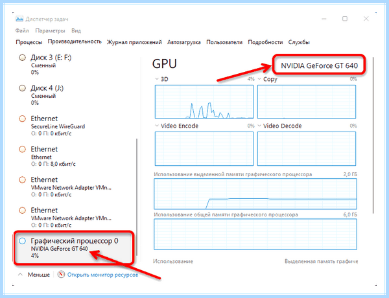Select the Ethernet entry showing 8,0 кбит/с

tap(75, 156)
